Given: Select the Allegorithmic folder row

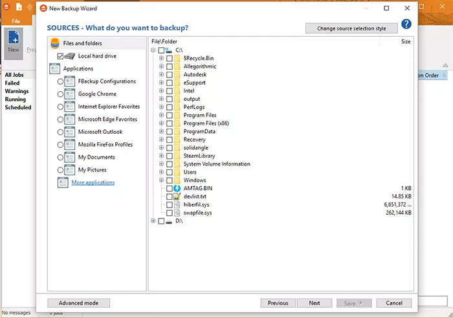Looking at the screenshot, I should tap(200, 67).
